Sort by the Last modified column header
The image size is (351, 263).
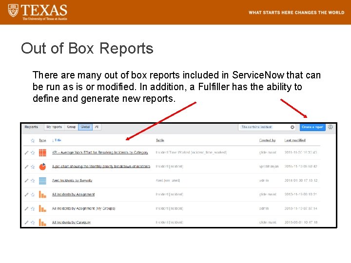[x=295, y=140]
